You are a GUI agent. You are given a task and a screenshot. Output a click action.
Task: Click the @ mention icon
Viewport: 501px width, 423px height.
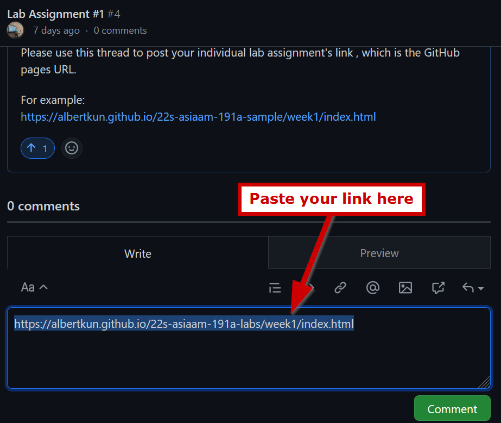coord(373,288)
